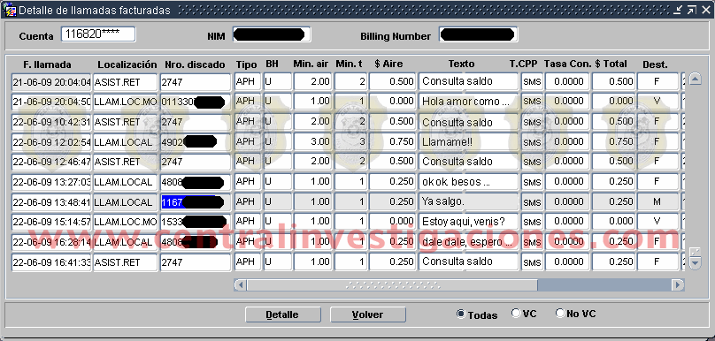The width and height of the screenshot is (715, 341).
Task: Click date cell 22-06-09 16:41:33
Action: pos(51,262)
